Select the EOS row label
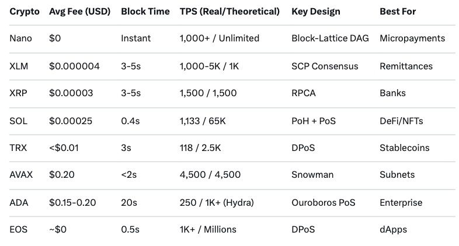Screen dimensions: 459x246 click(x=19, y=230)
